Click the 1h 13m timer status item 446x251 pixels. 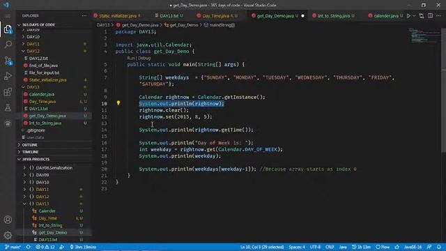(361, 247)
